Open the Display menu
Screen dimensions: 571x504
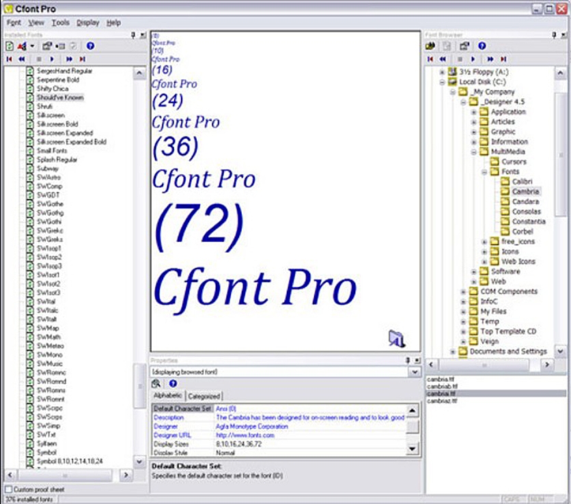(x=87, y=23)
